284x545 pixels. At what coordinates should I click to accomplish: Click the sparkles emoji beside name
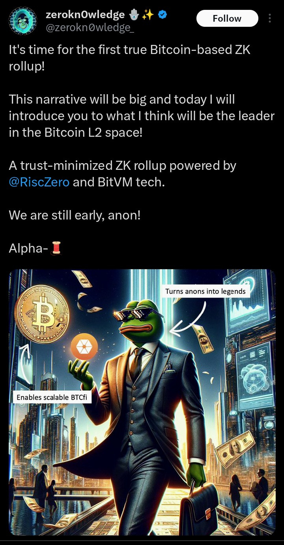coord(149,15)
